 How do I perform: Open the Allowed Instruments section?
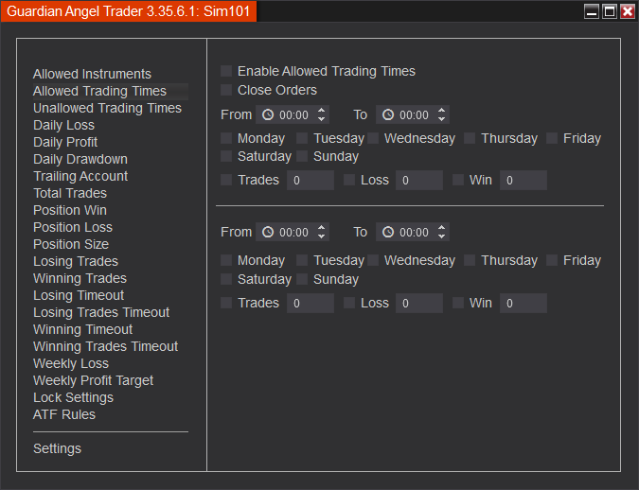click(92, 74)
